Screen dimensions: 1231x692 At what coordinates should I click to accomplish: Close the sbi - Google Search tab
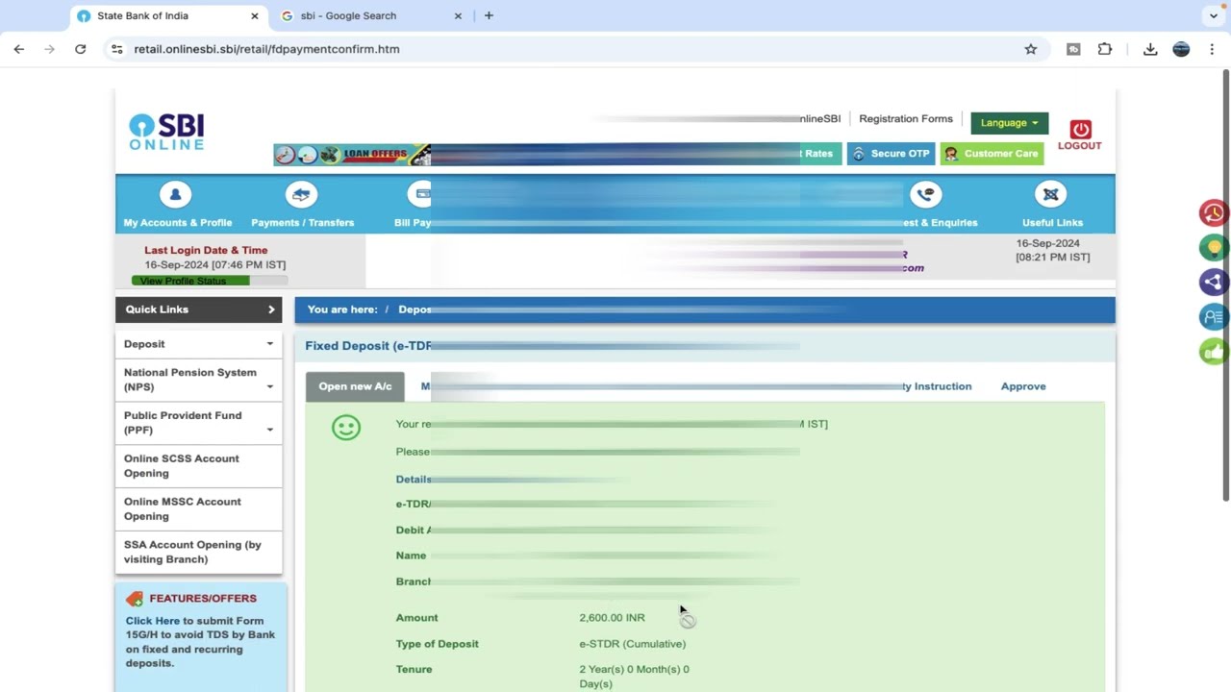(458, 15)
